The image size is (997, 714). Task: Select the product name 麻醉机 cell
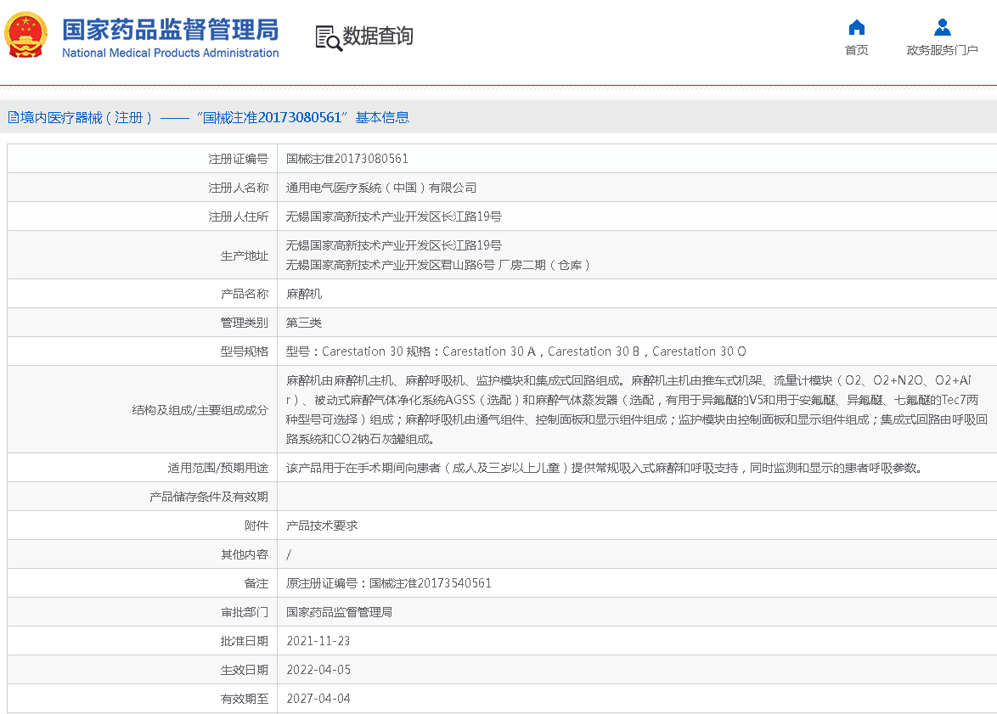tap(304, 294)
